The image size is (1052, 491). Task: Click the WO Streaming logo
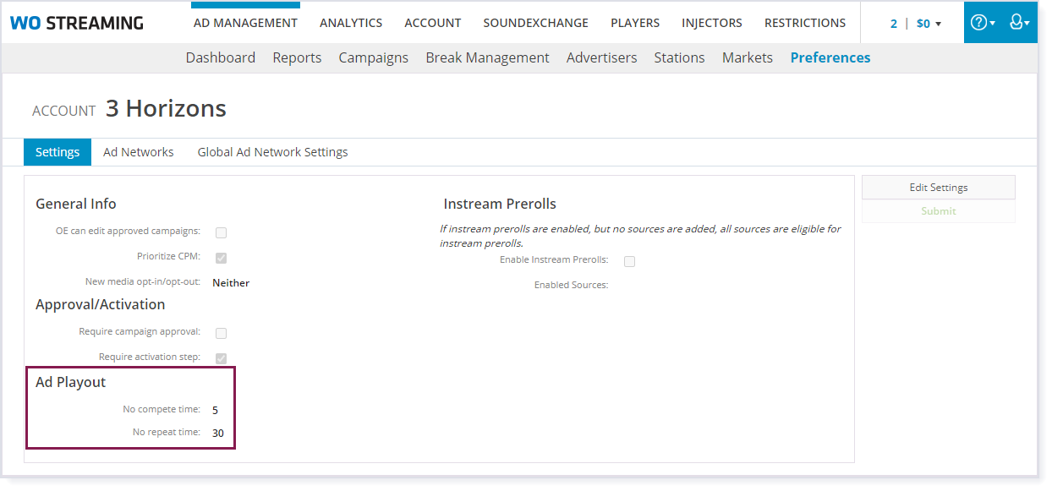(77, 23)
